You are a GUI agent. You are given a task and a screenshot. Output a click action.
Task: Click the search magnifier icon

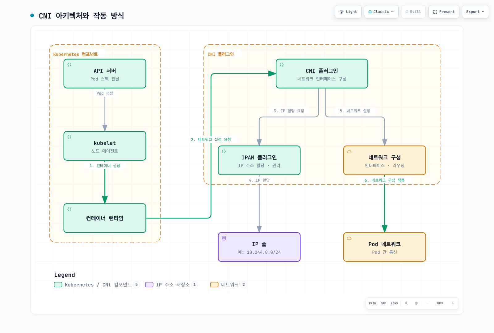tap(406, 303)
